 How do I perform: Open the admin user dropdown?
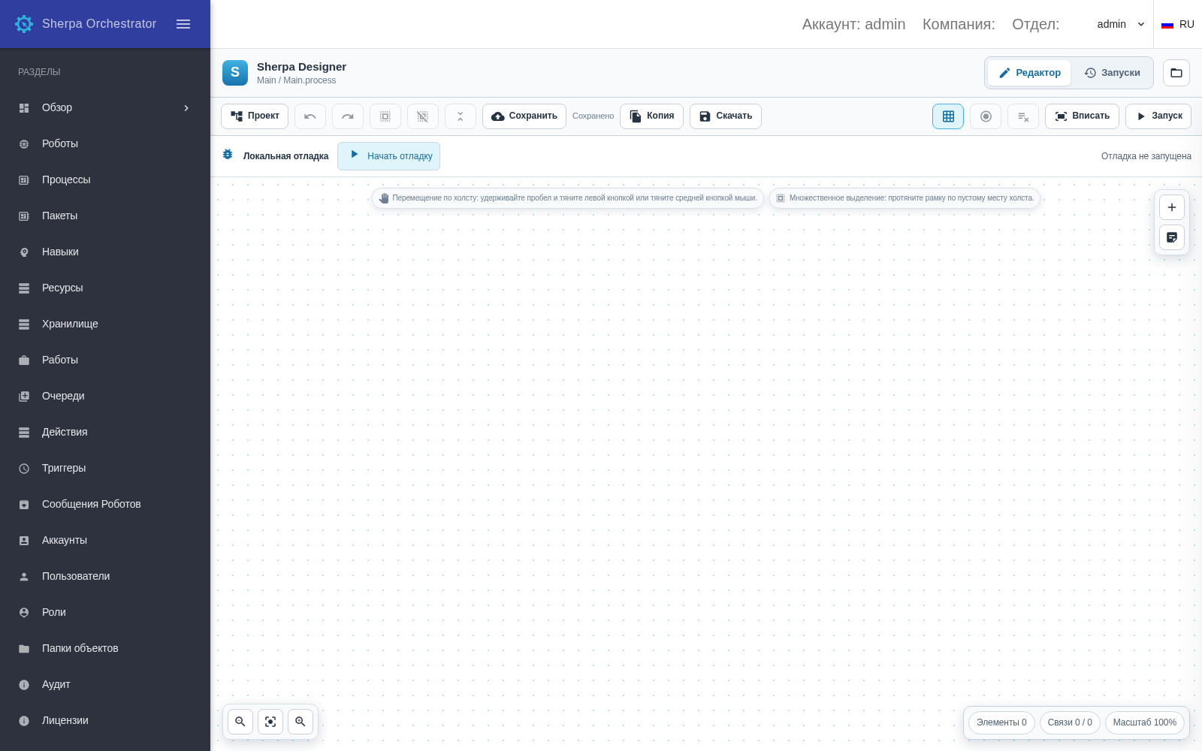click(1120, 24)
